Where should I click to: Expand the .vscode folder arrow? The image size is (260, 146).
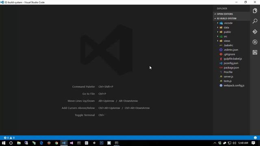pyautogui.click(x=218, y=23)
